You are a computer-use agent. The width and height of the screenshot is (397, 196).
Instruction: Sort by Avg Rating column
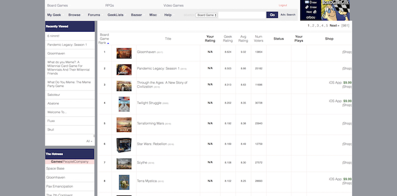click(x=243, y=39)
